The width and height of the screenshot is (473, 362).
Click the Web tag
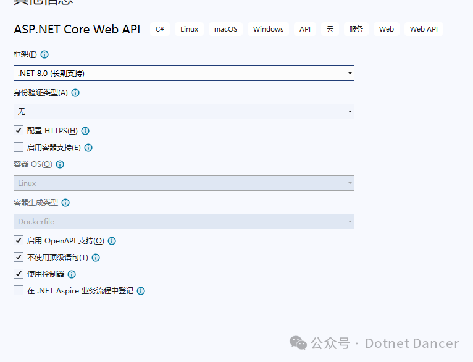pyautogui.click(x=387, y=29)
